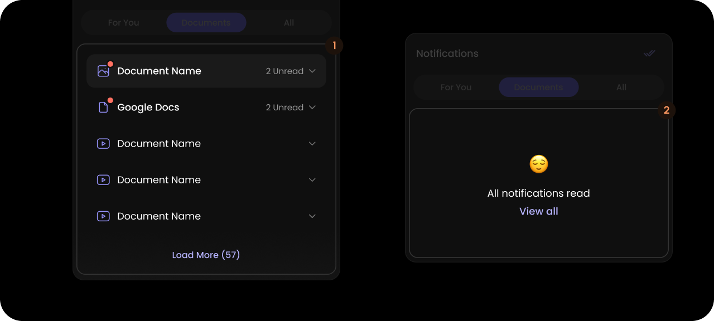Click the video icon directly below Google Docs

(103, 143)
